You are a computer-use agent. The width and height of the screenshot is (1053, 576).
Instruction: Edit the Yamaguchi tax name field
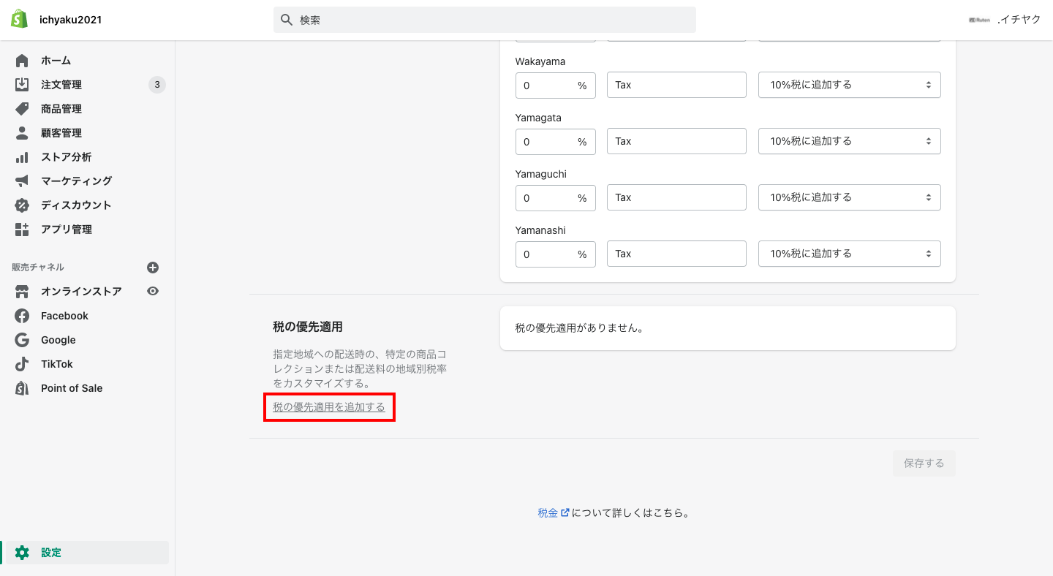676,197
